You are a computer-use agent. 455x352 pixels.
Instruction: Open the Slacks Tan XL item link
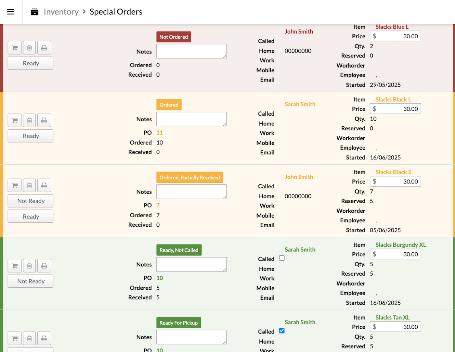click(x=393, y=318)
